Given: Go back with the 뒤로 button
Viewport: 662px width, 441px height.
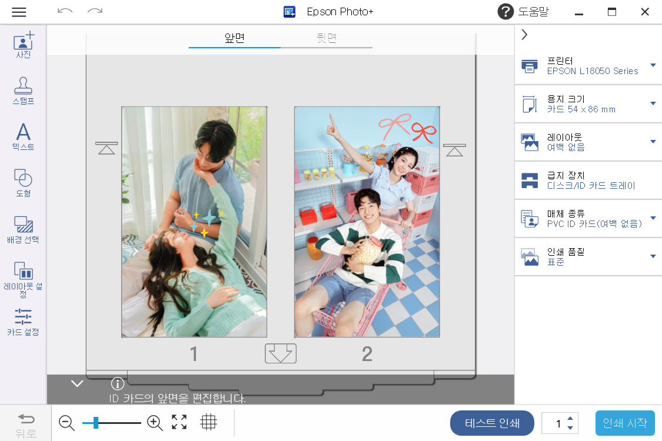Looking at the screenshot, I should coord(26,425).
